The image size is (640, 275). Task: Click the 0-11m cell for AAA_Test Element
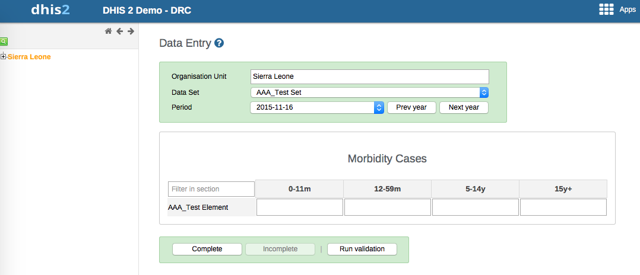coord(300,207)
